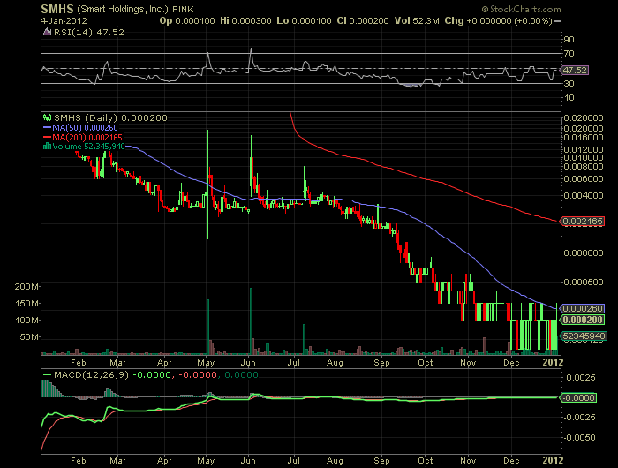
Task: Select the red MA(200) legend line swatch
Action: [x=48, y=137]
